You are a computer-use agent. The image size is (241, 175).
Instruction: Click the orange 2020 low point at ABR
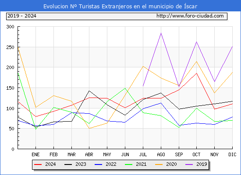coord(89,128)
